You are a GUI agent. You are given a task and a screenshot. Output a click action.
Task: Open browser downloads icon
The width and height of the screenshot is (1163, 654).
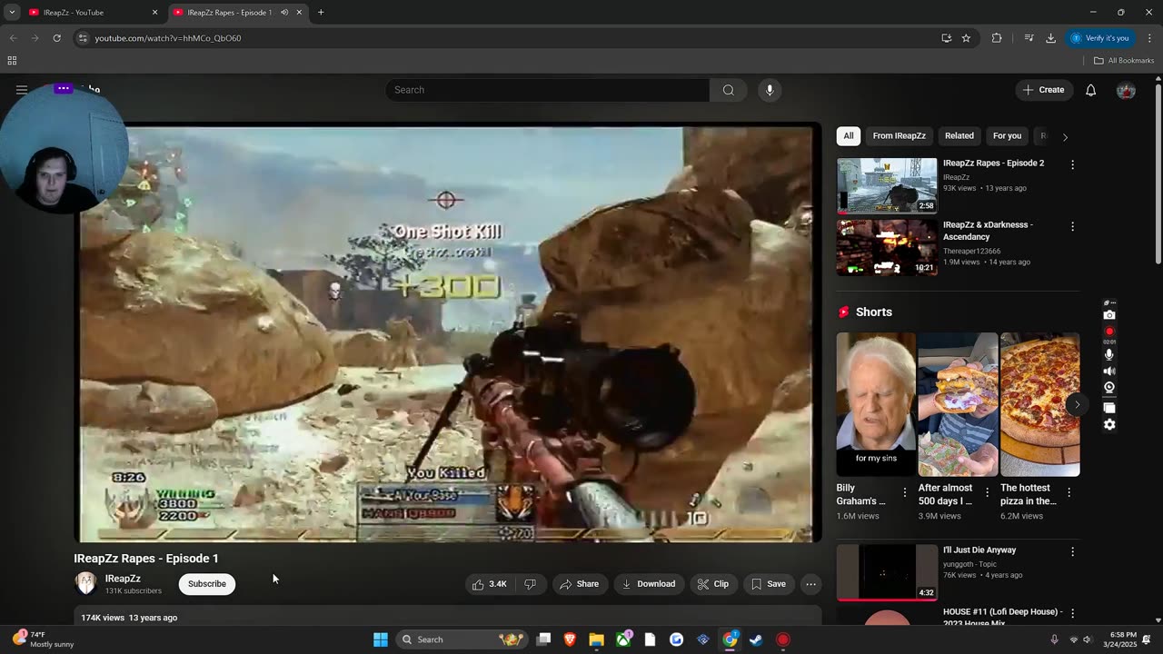point(1050,38)
